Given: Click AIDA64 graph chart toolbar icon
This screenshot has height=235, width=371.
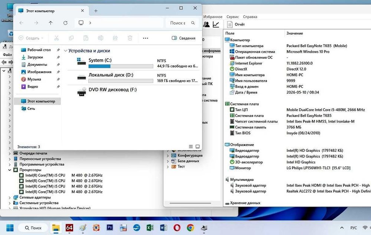Looking at the screenshot, I should coord(216,25).
